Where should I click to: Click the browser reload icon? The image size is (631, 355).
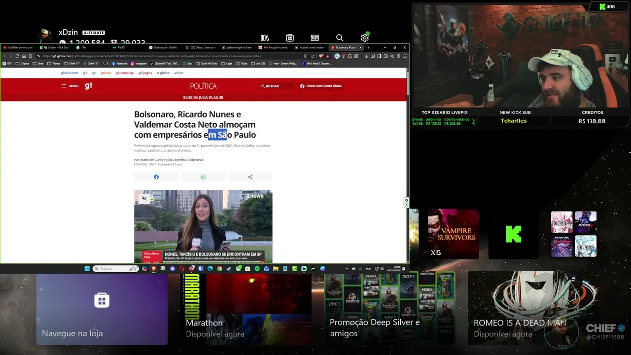(x=17, y=56)
